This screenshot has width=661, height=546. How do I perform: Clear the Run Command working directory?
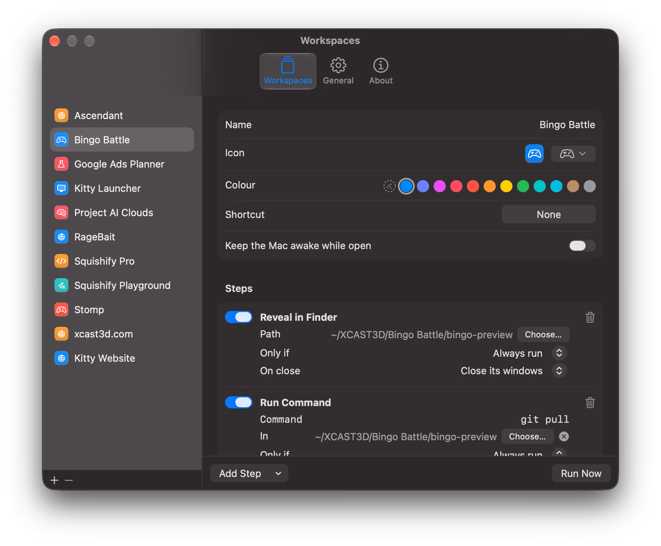[x=564, y=437]
